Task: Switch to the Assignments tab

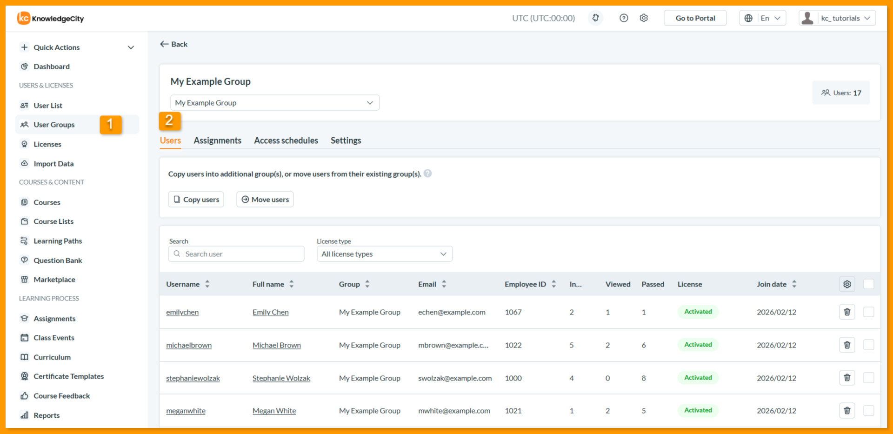Action: coord(217,140)
